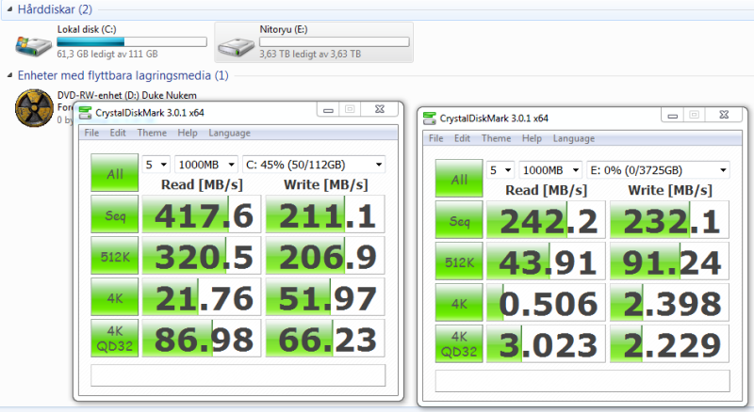Click the C: drive capacity usage bar
Viewport: 754px width, 412px height.
[132, 42]
